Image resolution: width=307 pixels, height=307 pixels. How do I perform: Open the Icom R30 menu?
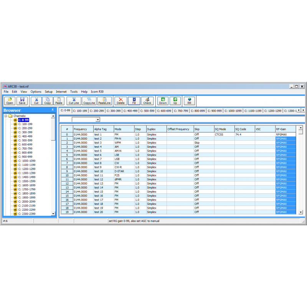tap(97, 92)
